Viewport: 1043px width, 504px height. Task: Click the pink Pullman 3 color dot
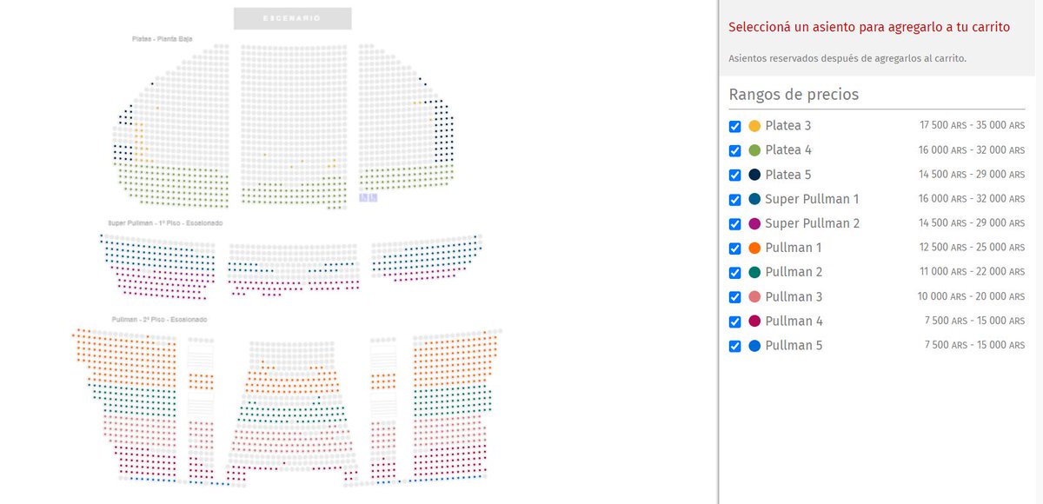[x=754, y=296]
